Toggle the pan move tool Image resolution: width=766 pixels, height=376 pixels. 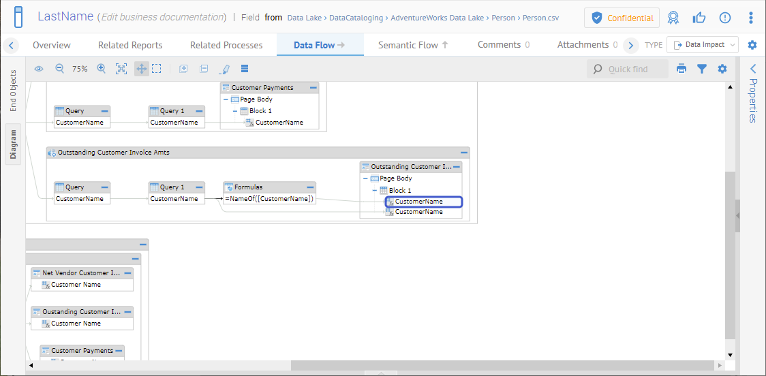(141, 69)
